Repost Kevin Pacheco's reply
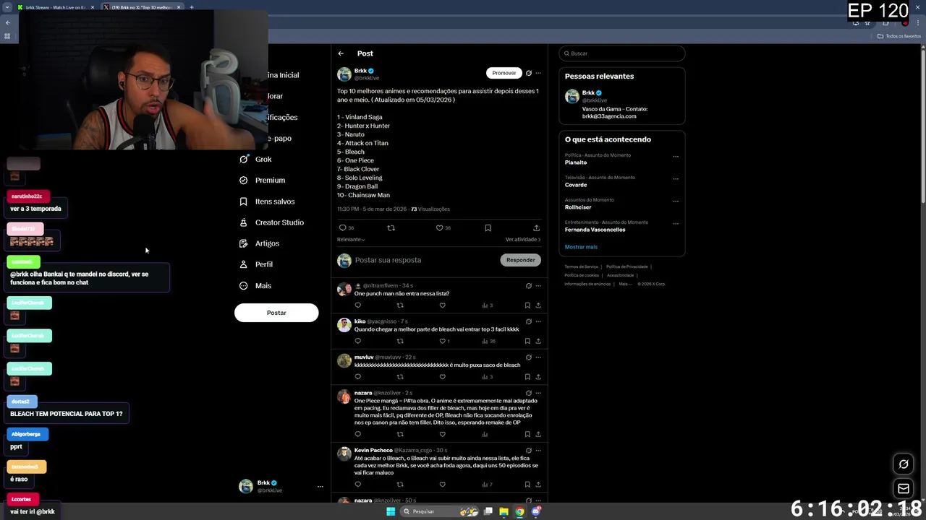 tap(400, 485)
